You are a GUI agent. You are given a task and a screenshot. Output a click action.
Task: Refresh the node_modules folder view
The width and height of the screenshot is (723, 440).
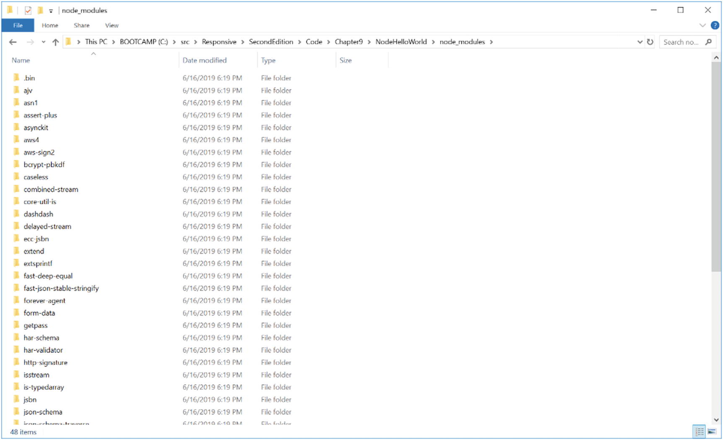point(650,42)
